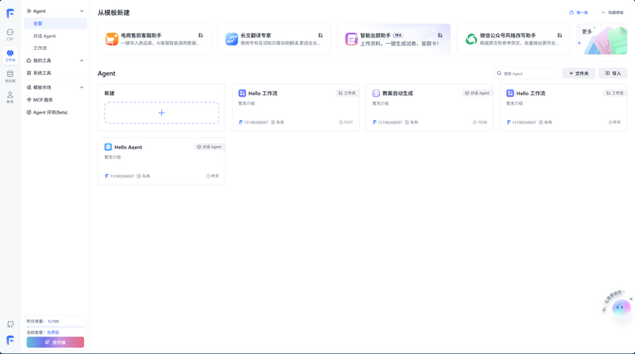Hide templates with 隐藏模板 toggle

[x=613, y=13]
